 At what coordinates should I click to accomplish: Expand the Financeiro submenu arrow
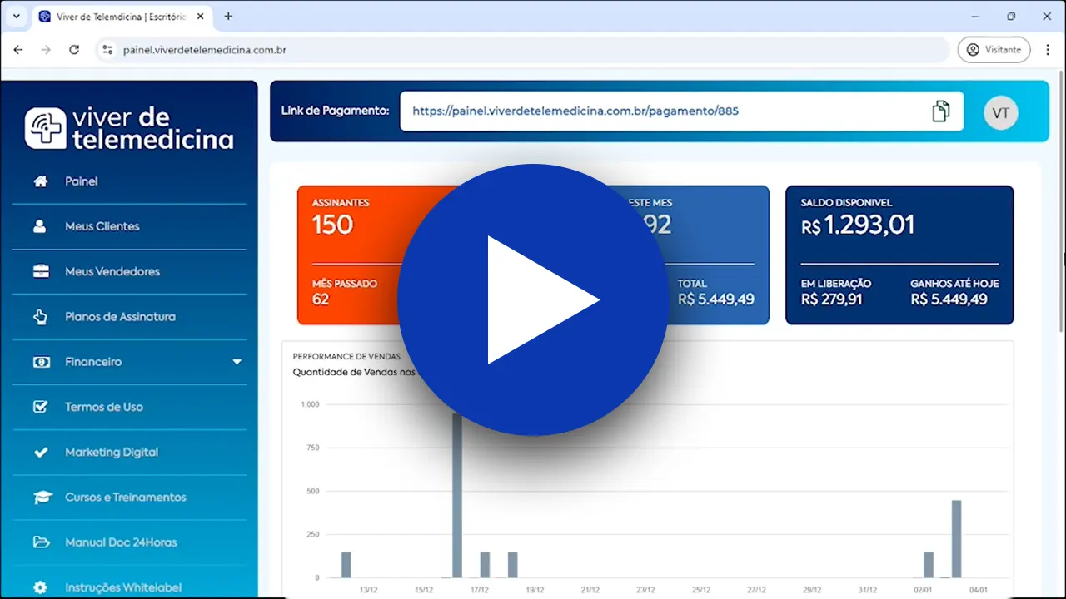pos(237,362)
